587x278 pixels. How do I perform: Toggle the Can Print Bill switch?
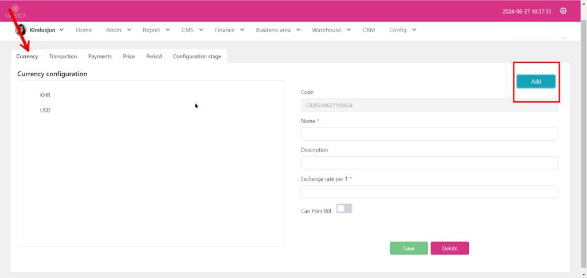[344, 209]
